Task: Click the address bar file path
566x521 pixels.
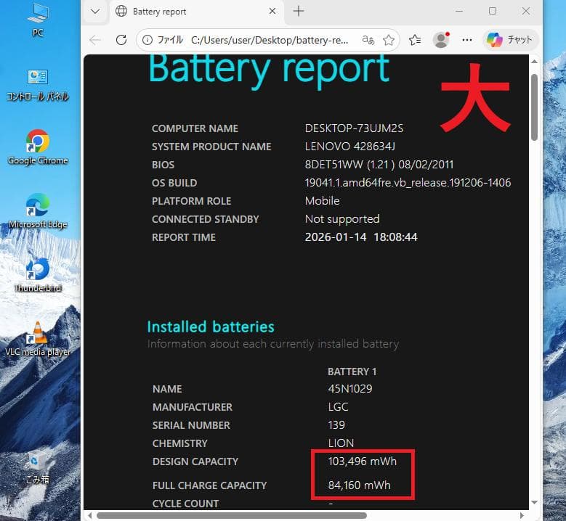Action: pyautogui.click(x=270, y=40)
